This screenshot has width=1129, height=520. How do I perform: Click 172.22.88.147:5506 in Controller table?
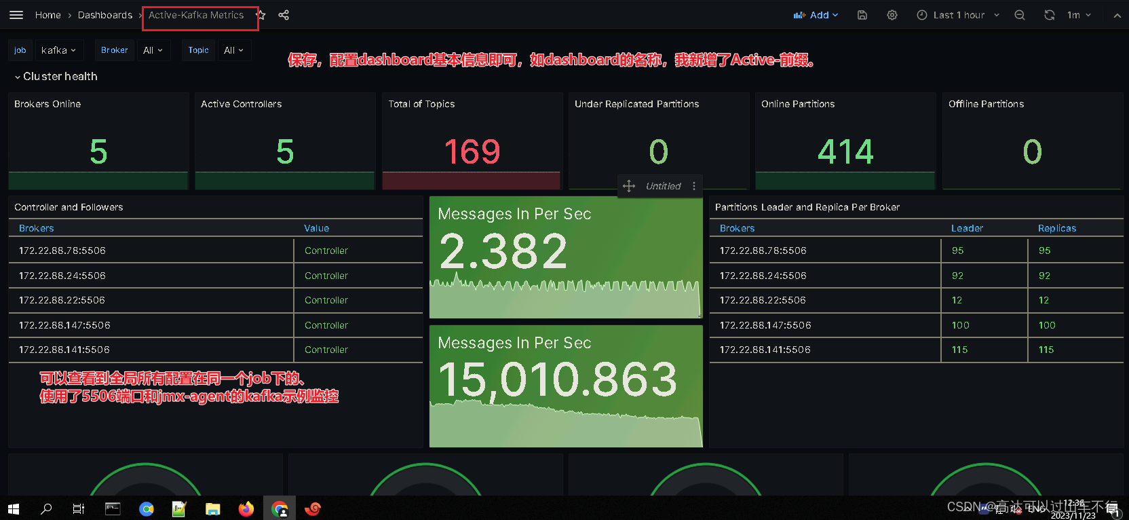point(64,325)
